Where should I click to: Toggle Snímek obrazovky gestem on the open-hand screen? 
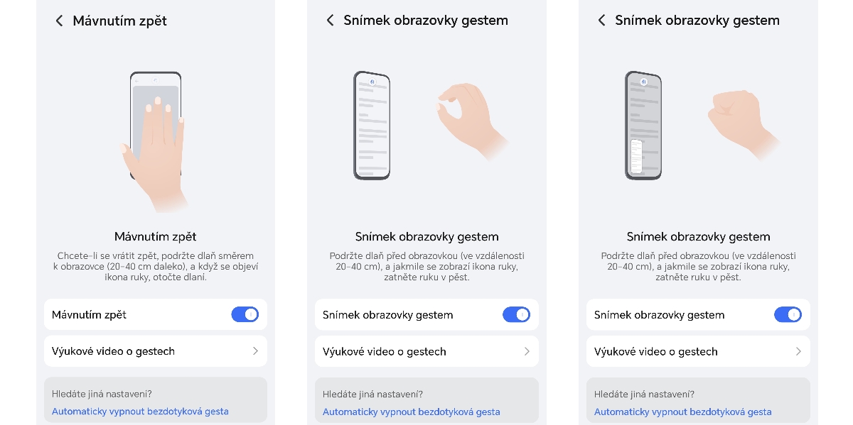point(516,314)
